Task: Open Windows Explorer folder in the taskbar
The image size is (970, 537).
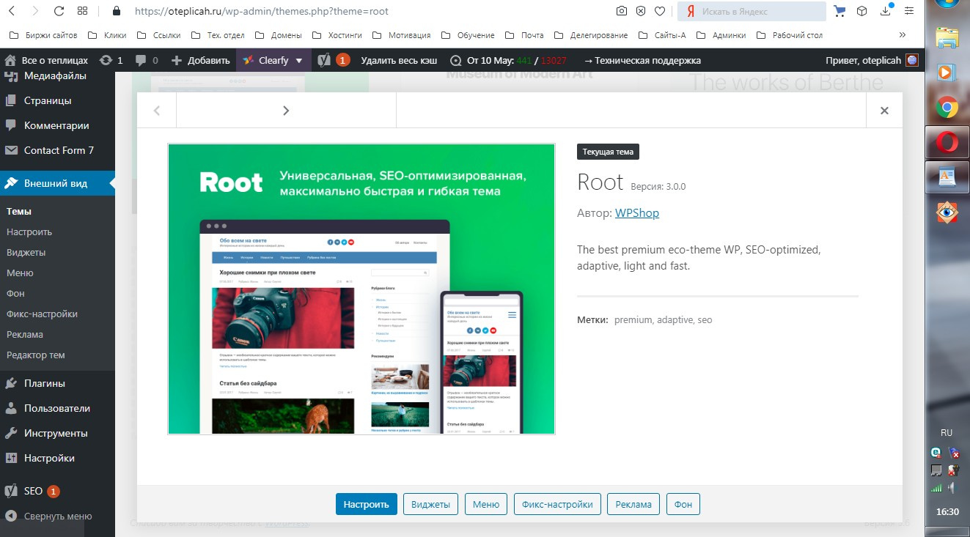Action: (x=947, y=37)
